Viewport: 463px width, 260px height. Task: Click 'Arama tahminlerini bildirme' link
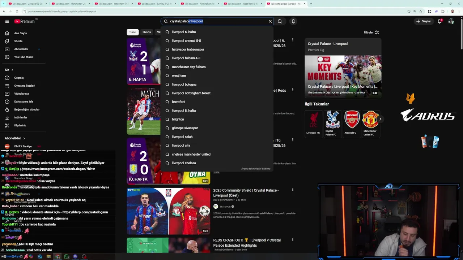point(256,169)
